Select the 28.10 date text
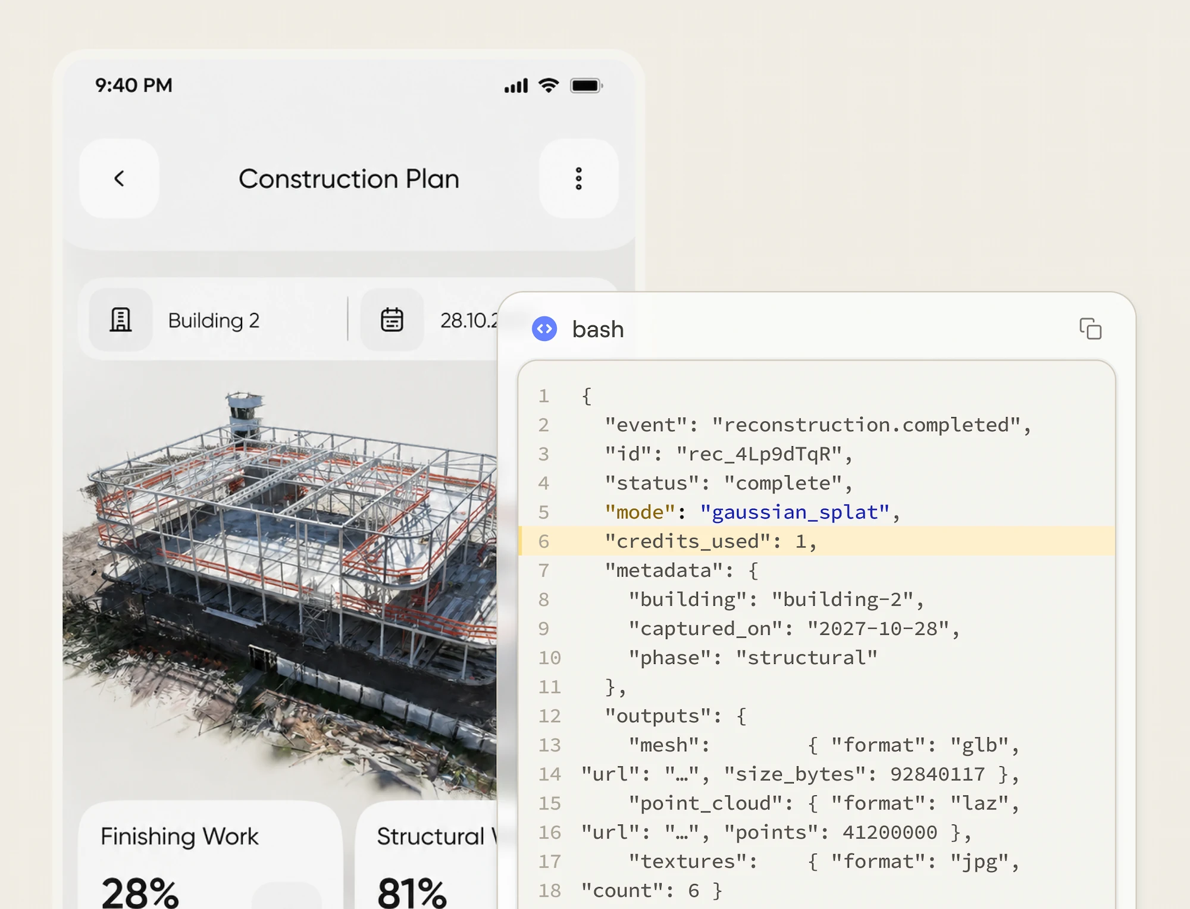 (469, 321)
